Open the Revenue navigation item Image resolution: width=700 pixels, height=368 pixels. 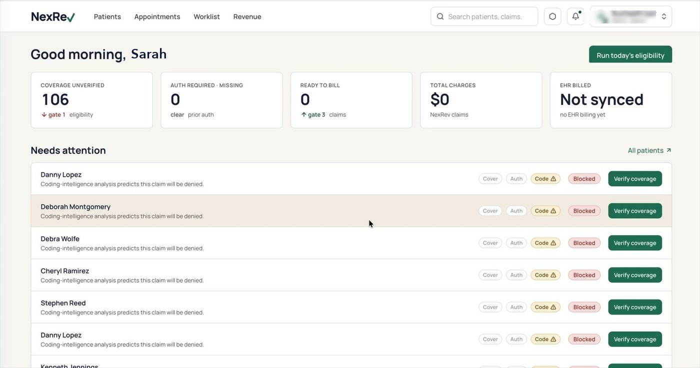(x=247, y=16)
